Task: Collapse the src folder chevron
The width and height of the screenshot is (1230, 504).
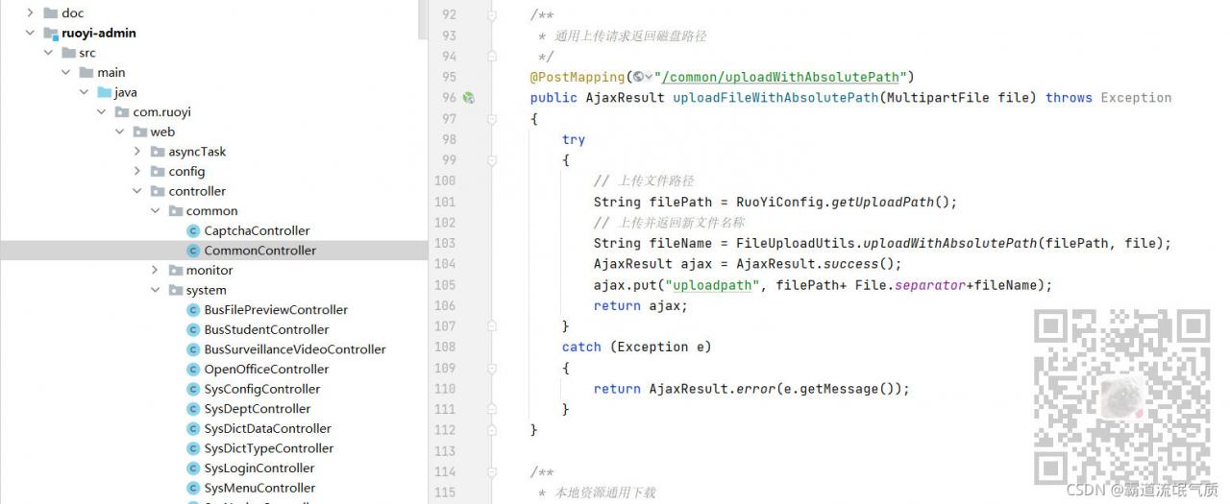Action: [x=48, y=53]
